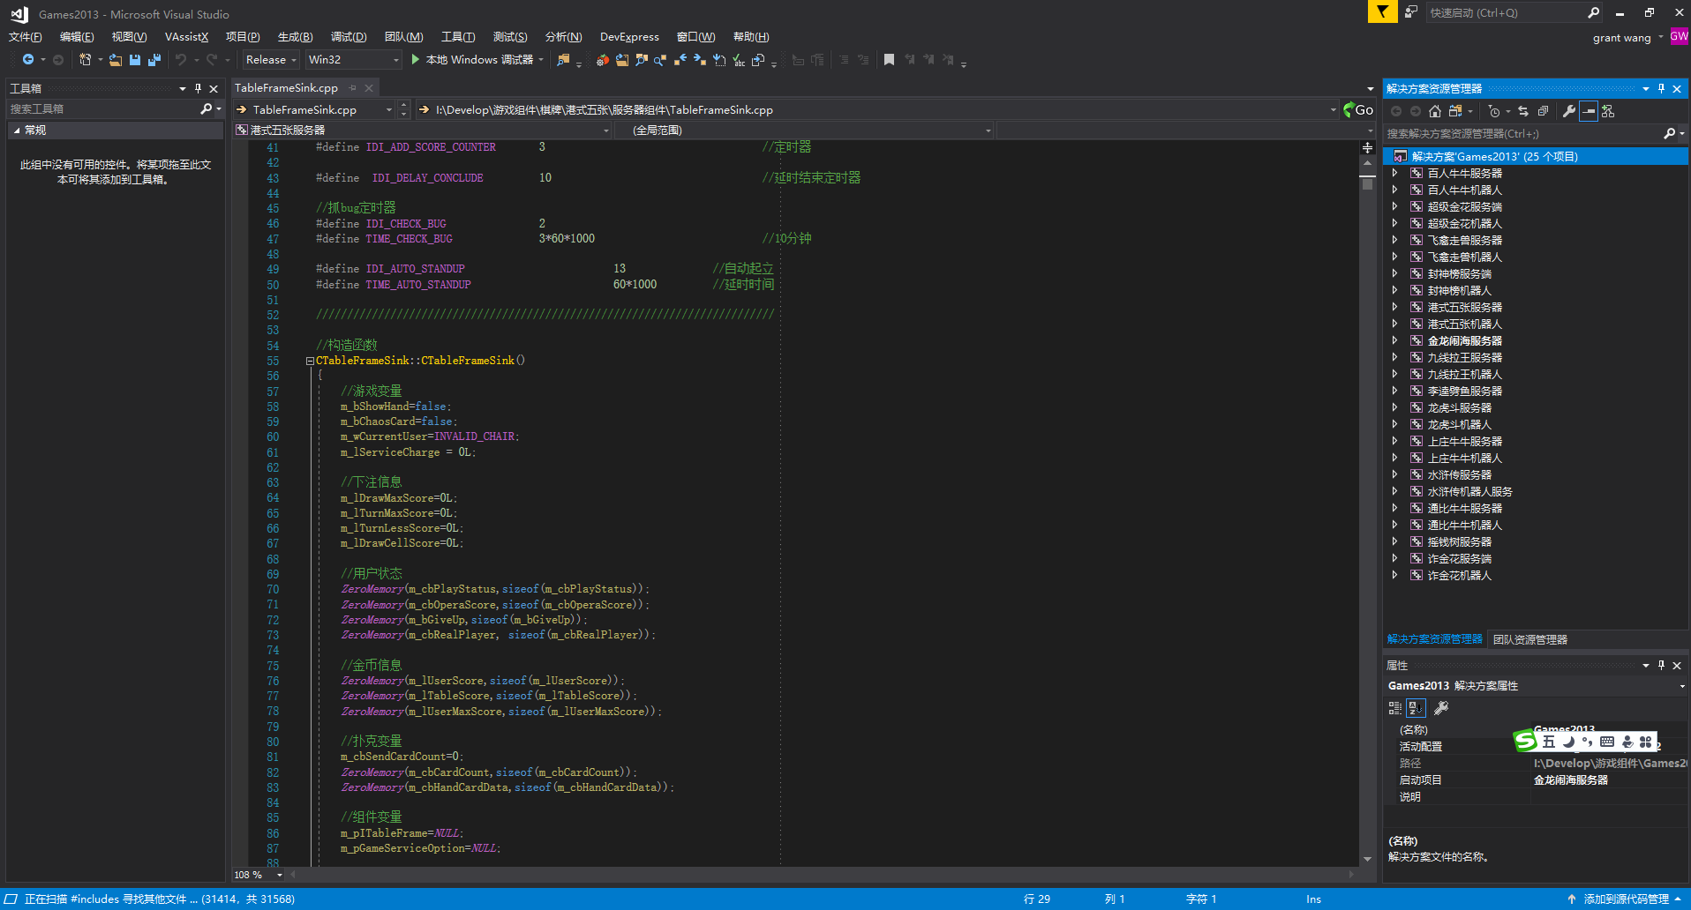Click the grant wang account name

pos(1621,37)
